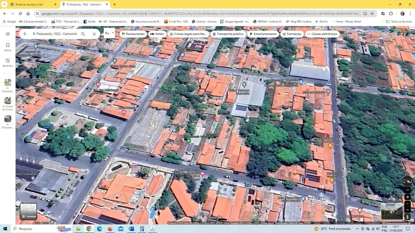Open the Chrome three-dot menu

(410, 14)
